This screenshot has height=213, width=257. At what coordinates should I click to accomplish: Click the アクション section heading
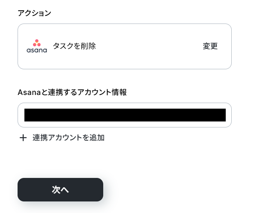[34, 13]
